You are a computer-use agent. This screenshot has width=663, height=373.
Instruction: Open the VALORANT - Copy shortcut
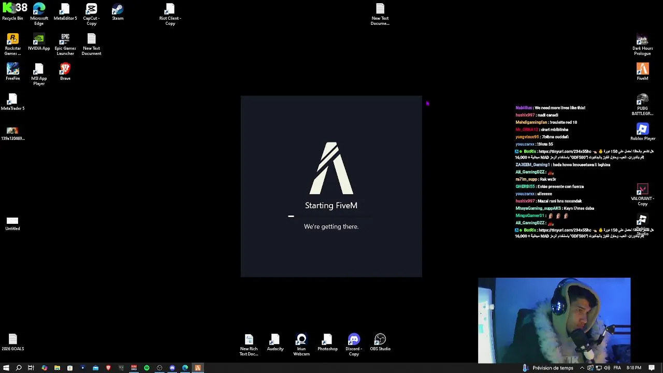click(642, 195)
